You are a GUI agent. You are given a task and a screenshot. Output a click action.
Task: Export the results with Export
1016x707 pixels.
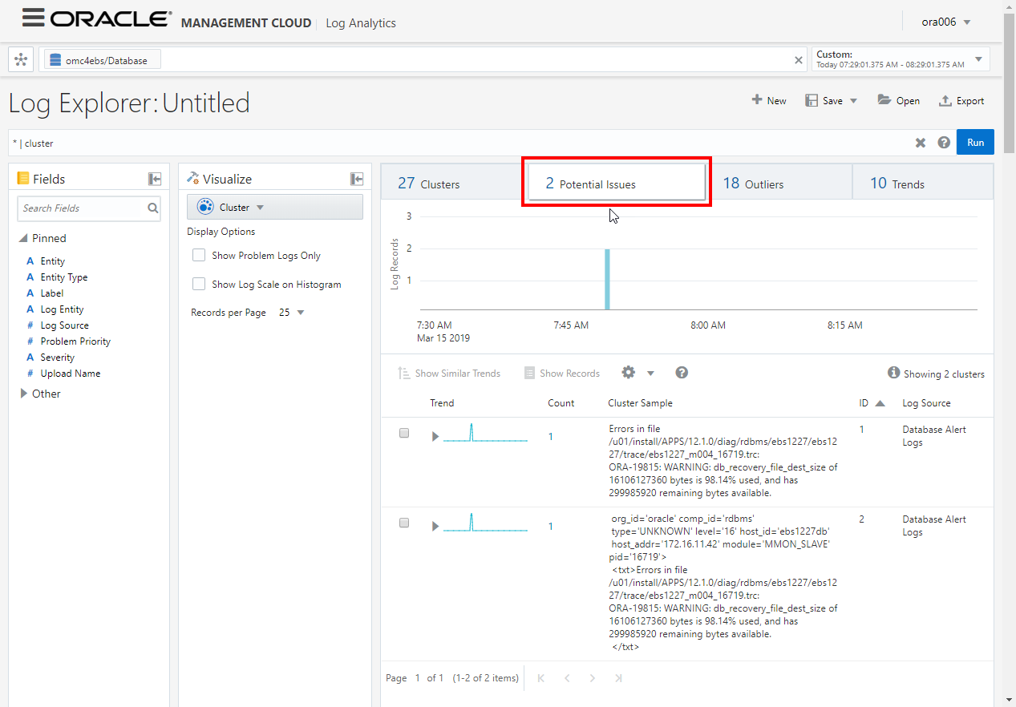(961, 100)
